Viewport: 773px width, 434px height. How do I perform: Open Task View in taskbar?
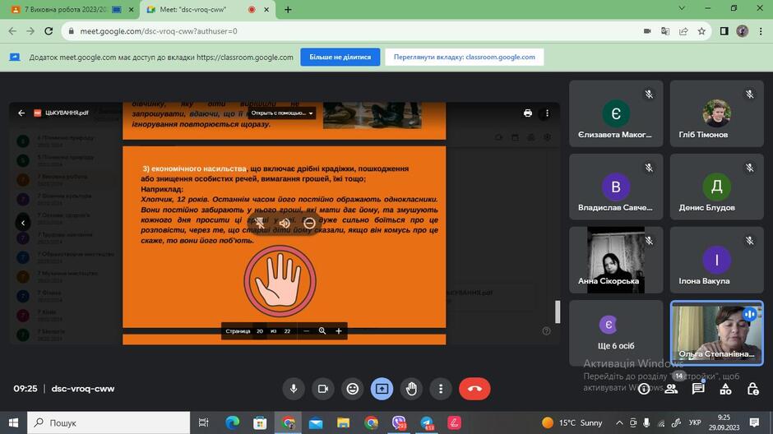203,422
